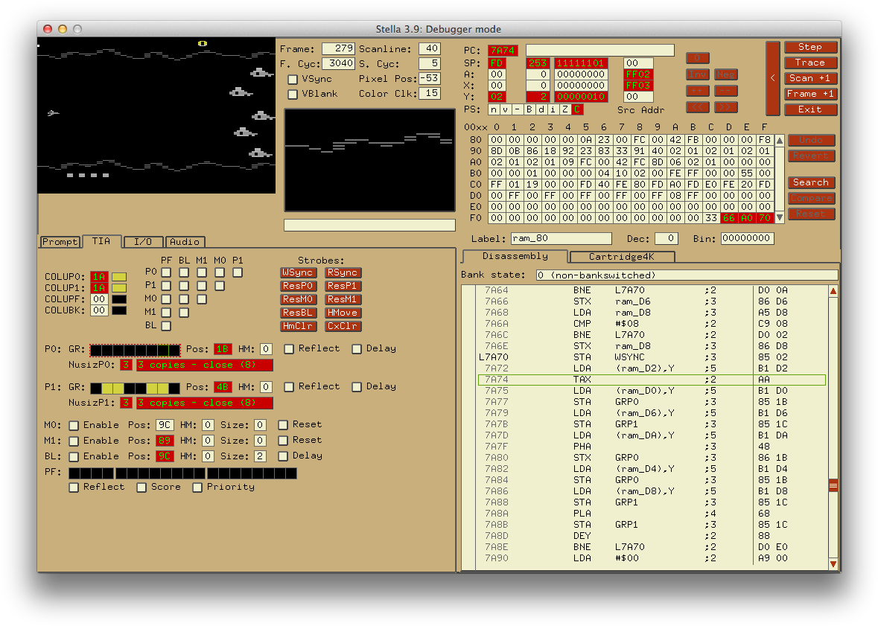Show the Disassembly tab
This screenshot has height=626, width=878.
pyautogui.click(x=515, y=256)
